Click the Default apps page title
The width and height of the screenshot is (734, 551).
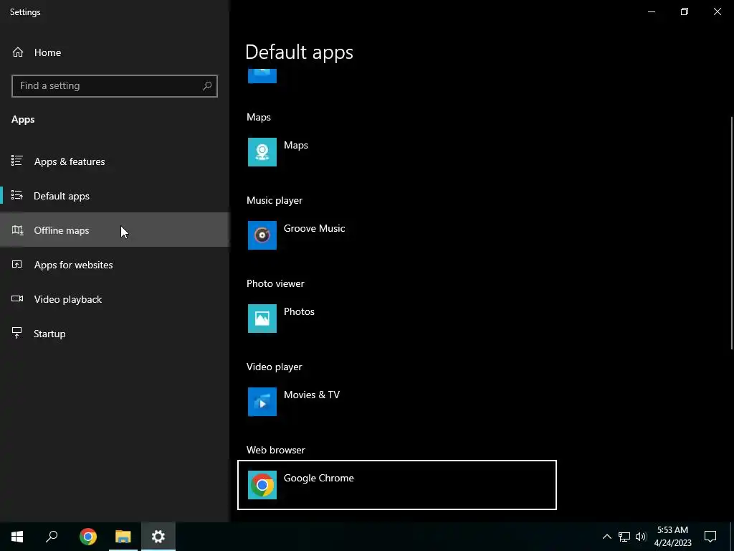click(299, 52)
